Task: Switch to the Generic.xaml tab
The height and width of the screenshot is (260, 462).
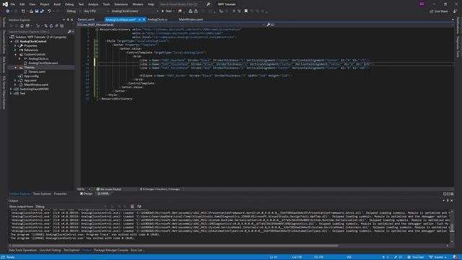Action: 87,19
